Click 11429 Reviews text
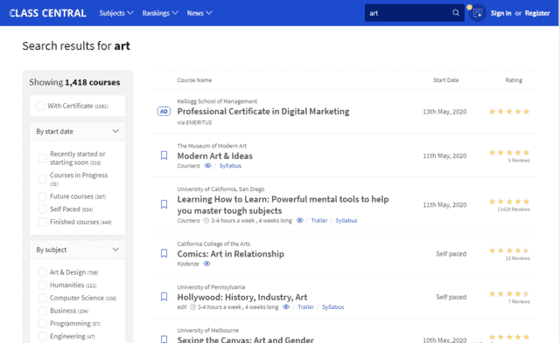The width and height of the screenshot is (560, 343). tap(514, 209)
